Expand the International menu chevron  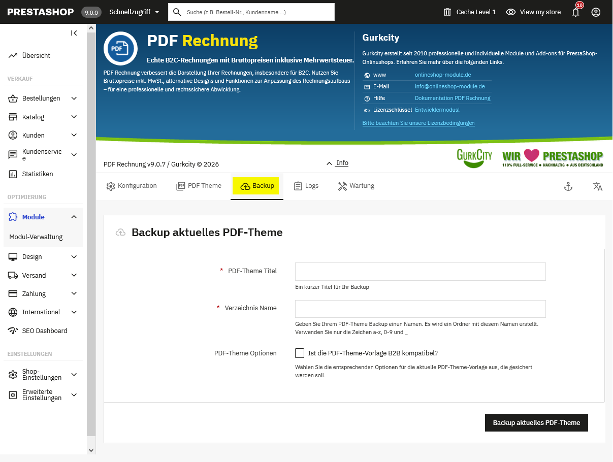[x=74, y=312]
